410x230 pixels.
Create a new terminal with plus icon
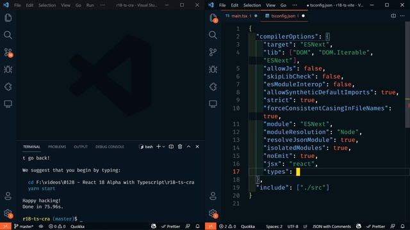click(158, 147)
